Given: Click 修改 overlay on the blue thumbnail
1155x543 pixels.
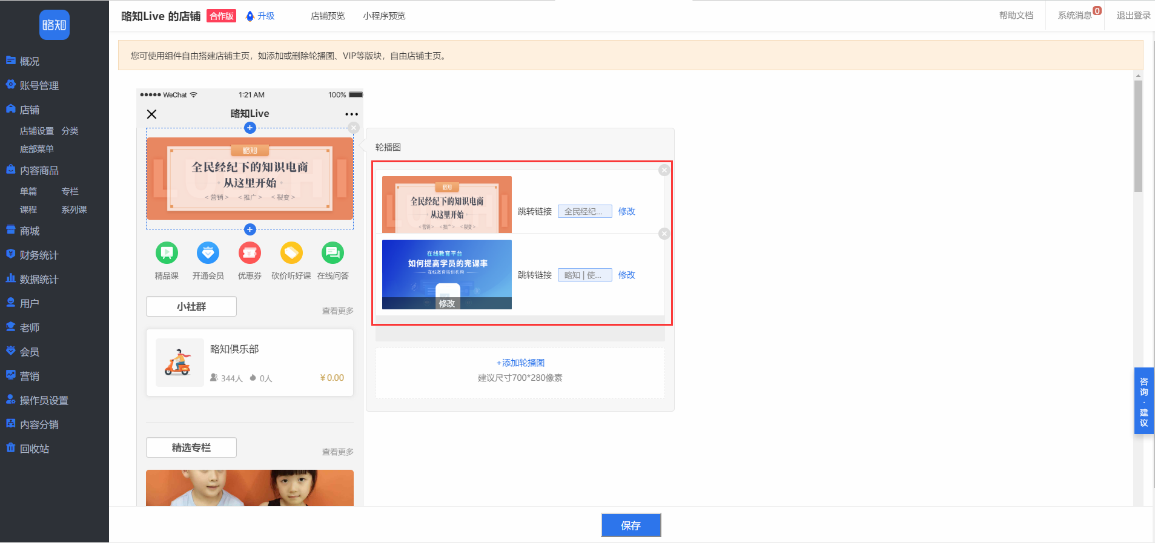Looking at the screenshot, I should pos(447,303).
